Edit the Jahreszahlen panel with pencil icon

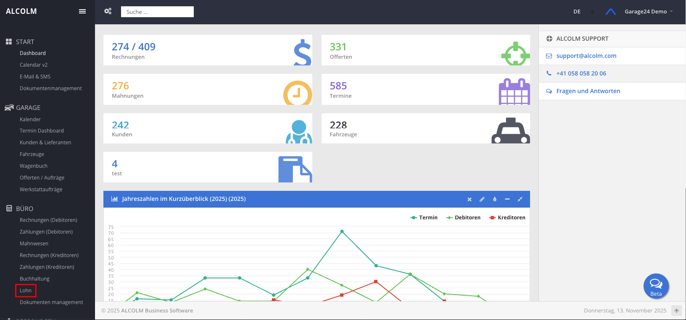482,199
